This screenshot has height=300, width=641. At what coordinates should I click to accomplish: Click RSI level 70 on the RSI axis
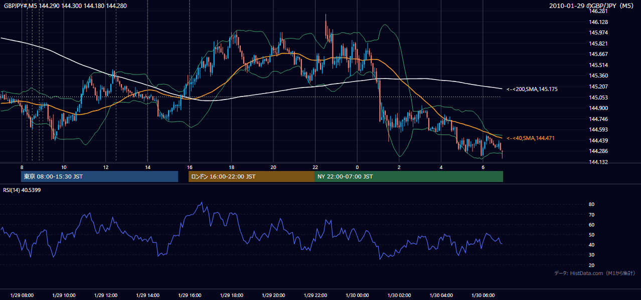pyautogui.click(x=592, y=214)
